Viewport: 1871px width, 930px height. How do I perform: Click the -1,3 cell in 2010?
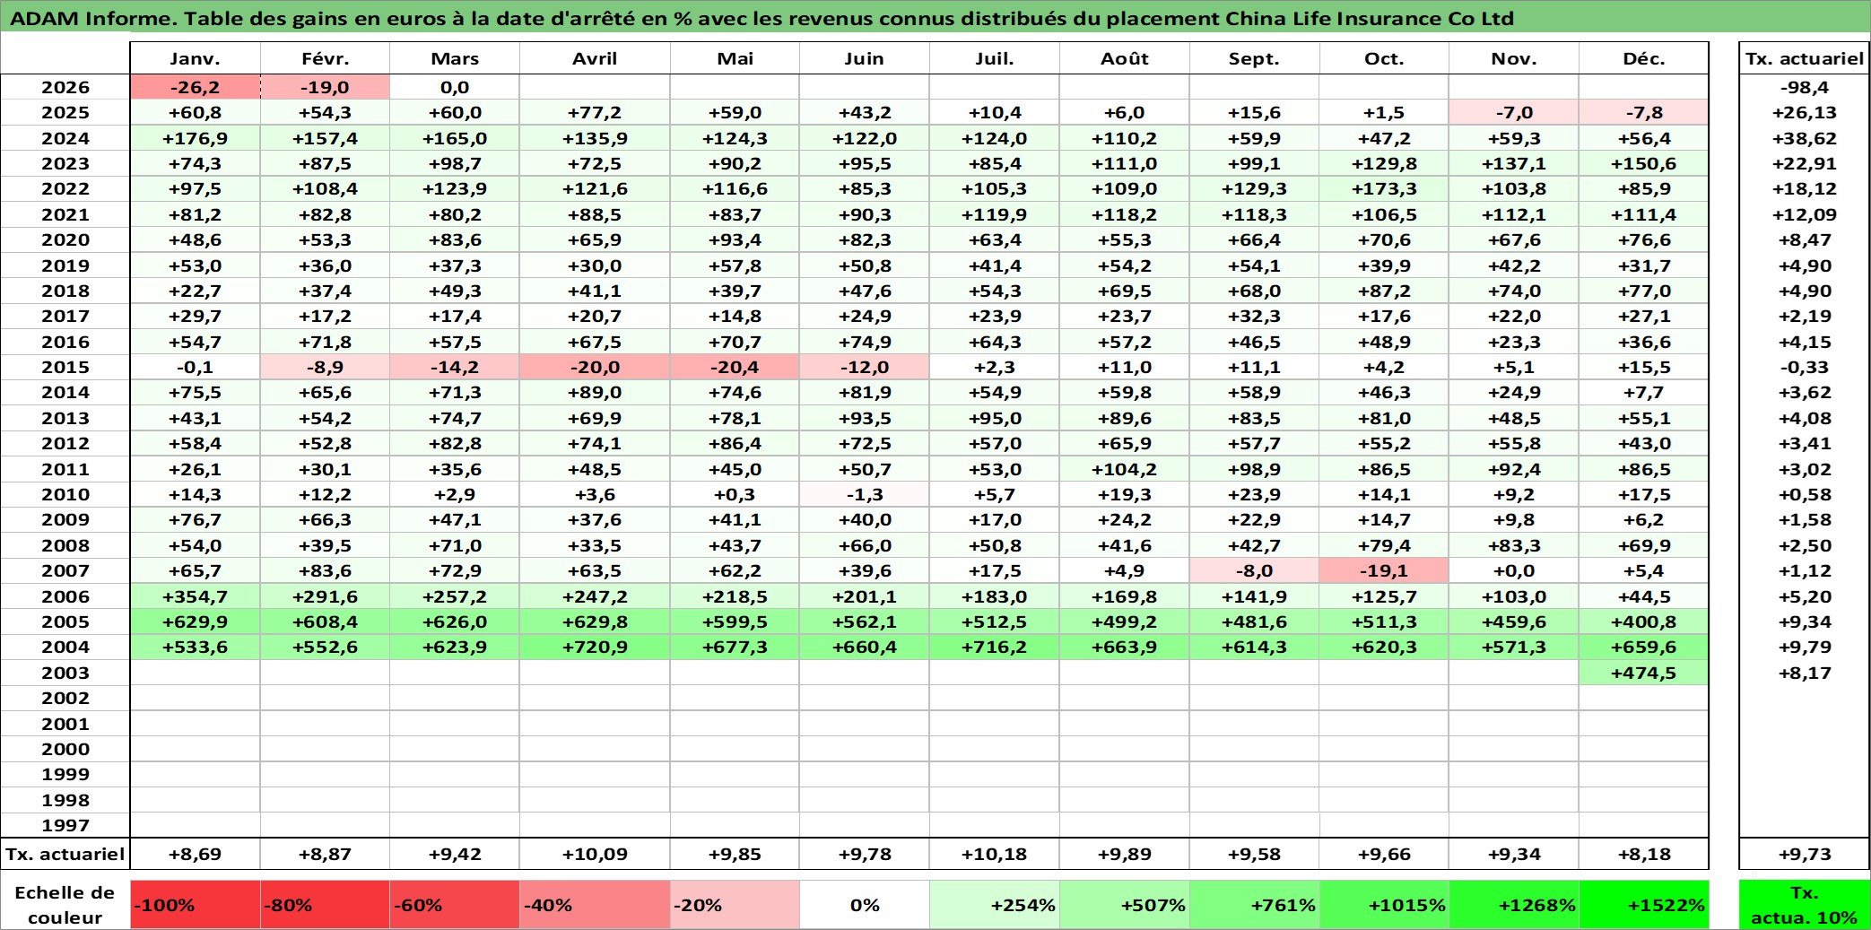[864, 494]
